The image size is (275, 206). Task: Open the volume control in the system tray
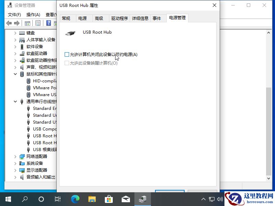coord(220,199)
